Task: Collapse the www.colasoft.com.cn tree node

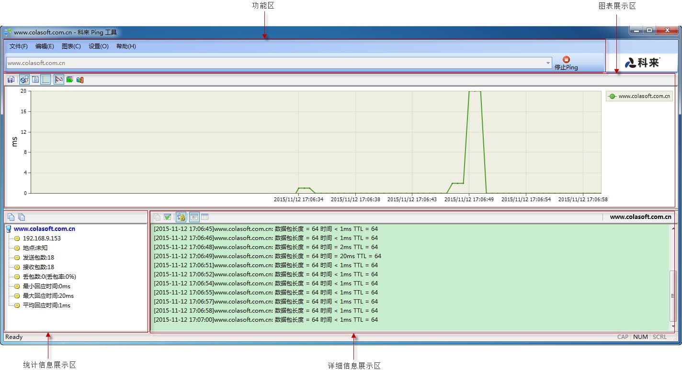Action: [x=9, y=229]
